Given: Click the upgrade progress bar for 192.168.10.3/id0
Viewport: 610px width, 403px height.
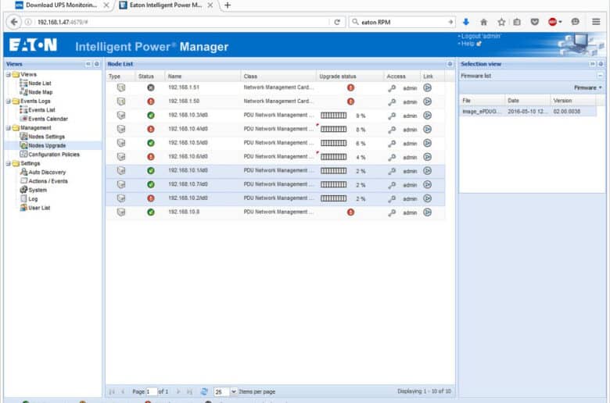Looking at the screenshot, I should click(x=333, y=116).
